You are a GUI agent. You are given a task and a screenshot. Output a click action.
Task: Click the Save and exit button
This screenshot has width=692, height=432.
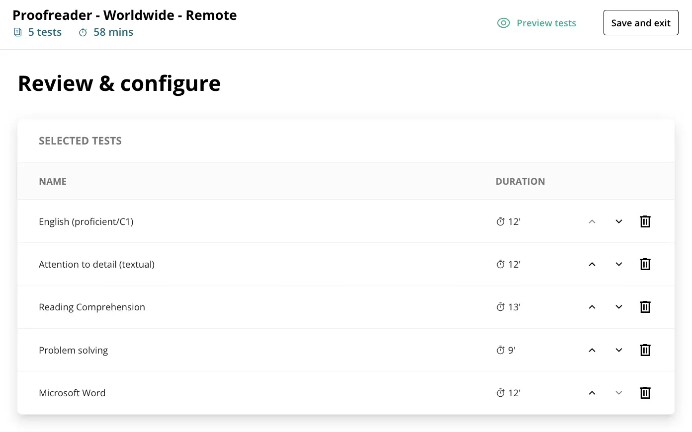tap(641, 23)
